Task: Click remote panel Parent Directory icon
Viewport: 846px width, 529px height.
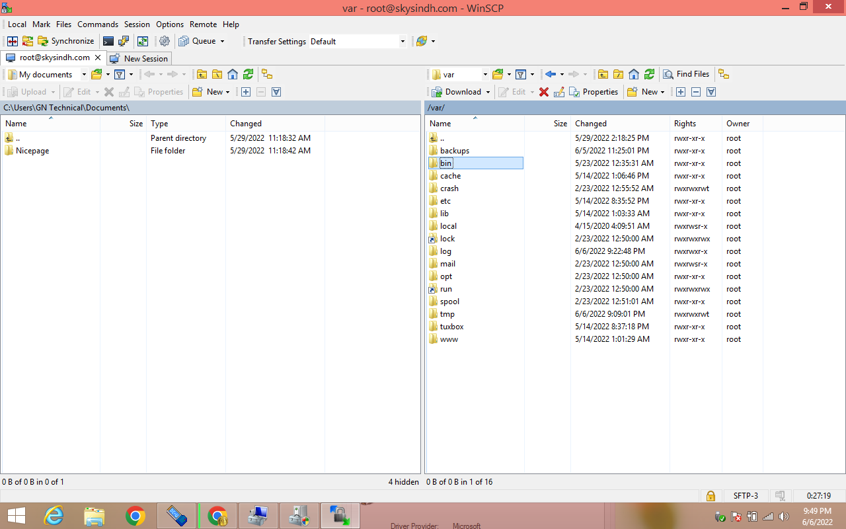Action: (603, 75)
